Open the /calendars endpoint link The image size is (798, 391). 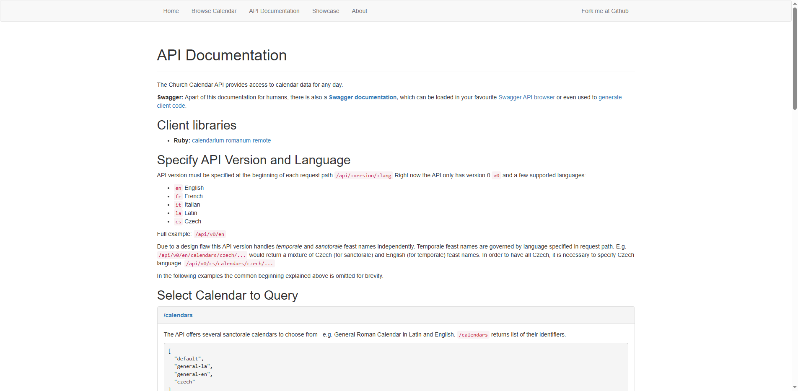tap(178, 315)
